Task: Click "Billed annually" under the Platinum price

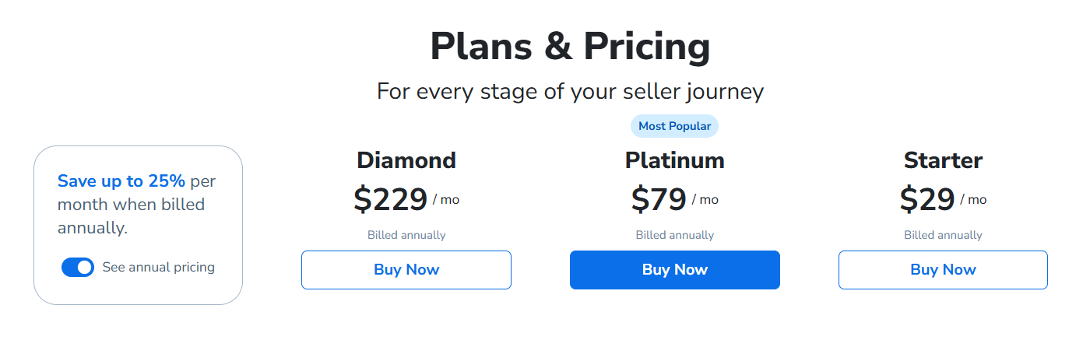Action: click(x=674, y=235)
